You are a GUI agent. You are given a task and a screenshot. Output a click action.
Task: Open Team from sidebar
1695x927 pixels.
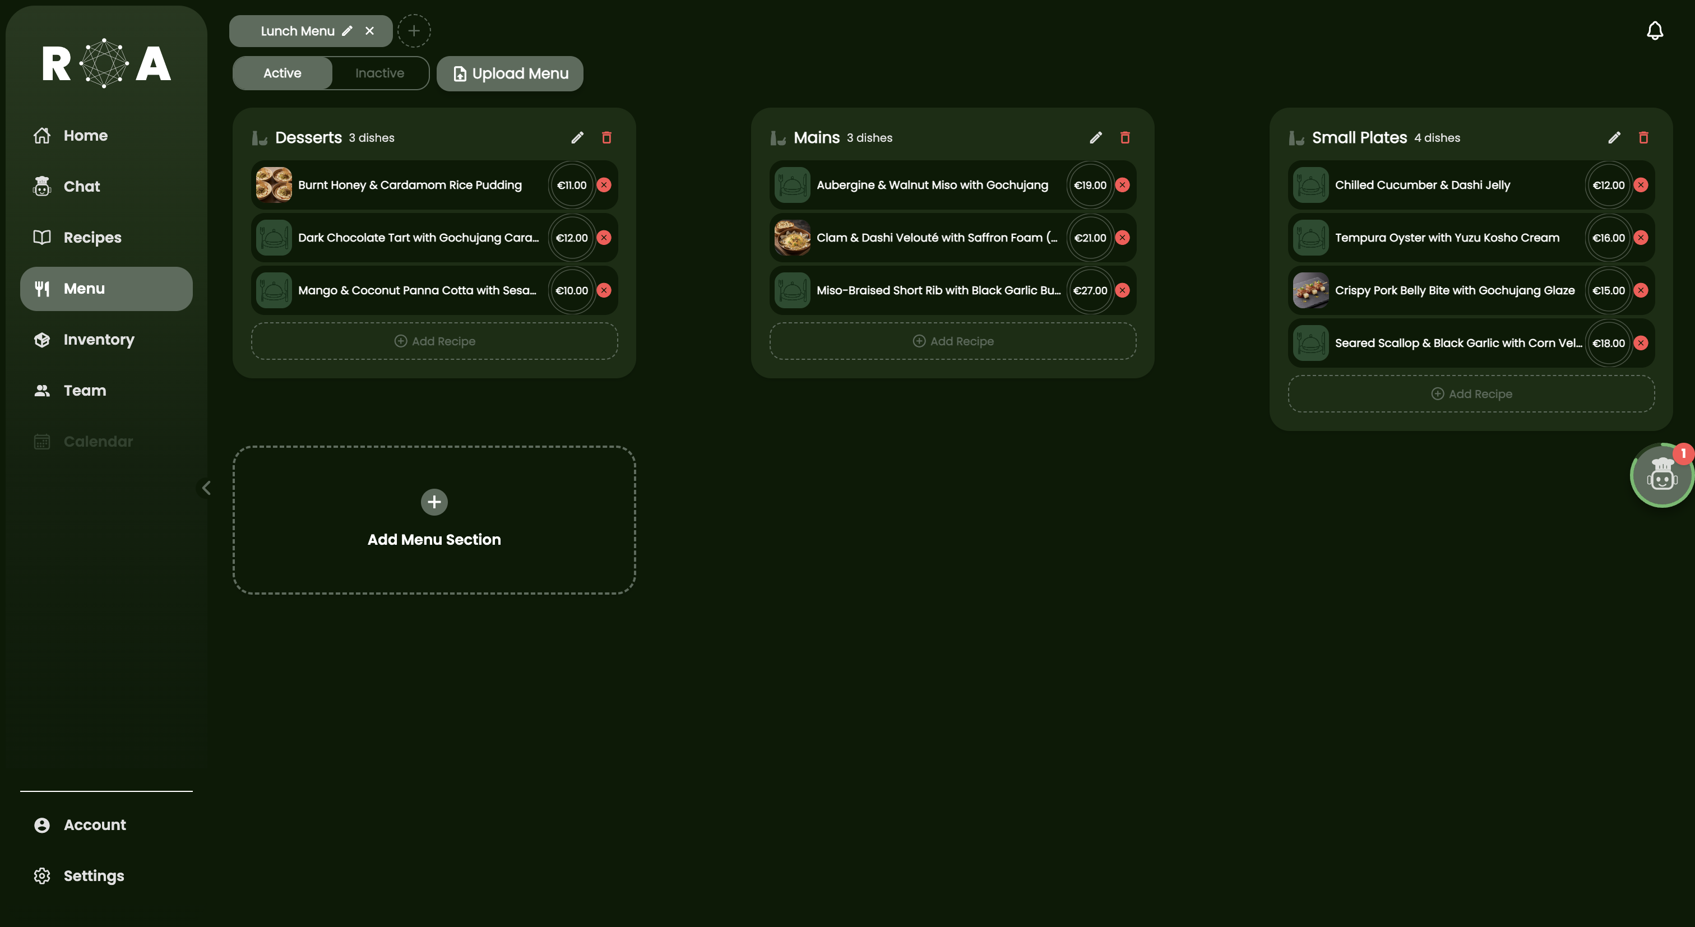coord(106,391)
